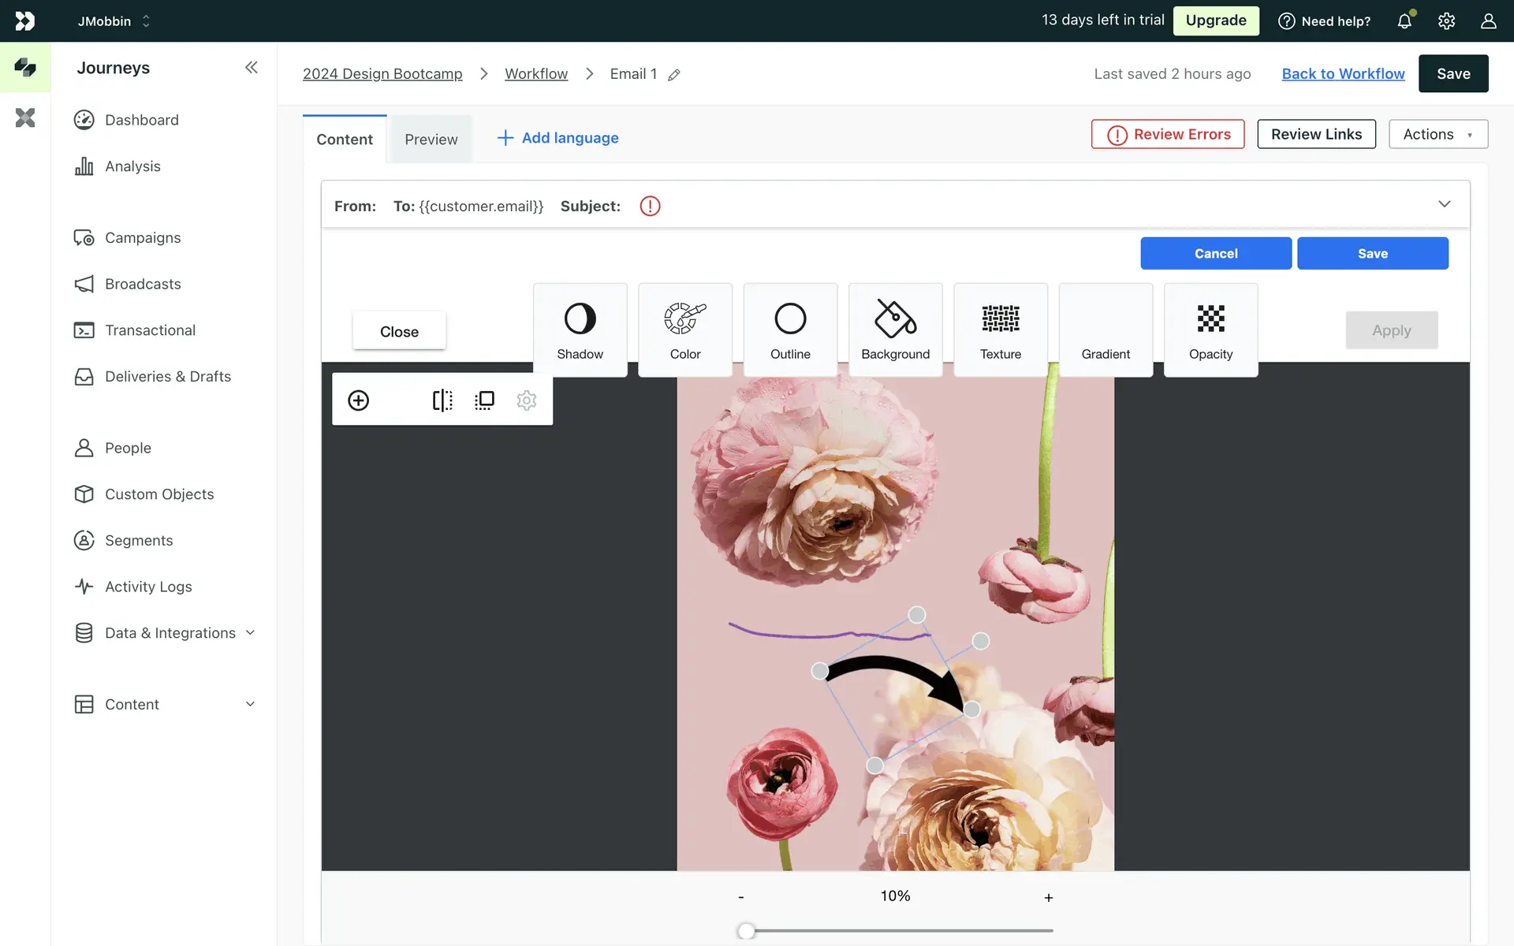Screen dimensions: 1514x946
Task: Switch to the Preview tab
Action: click(x=431, y=140)
